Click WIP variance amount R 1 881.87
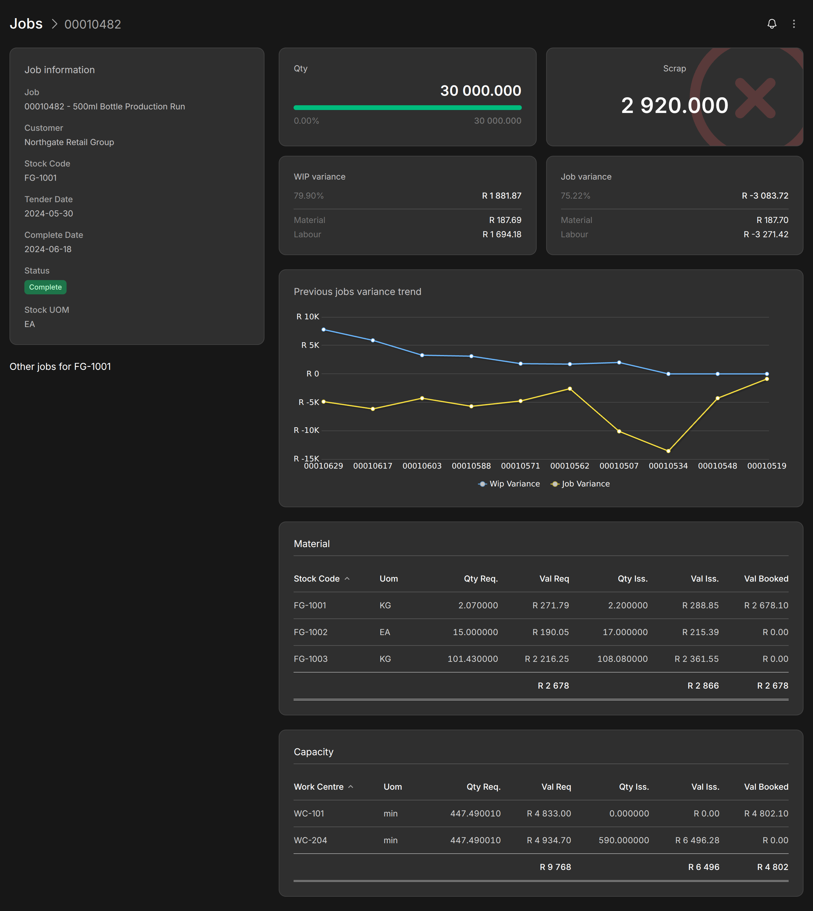The image size is (813, 911). tap(502, 196)
